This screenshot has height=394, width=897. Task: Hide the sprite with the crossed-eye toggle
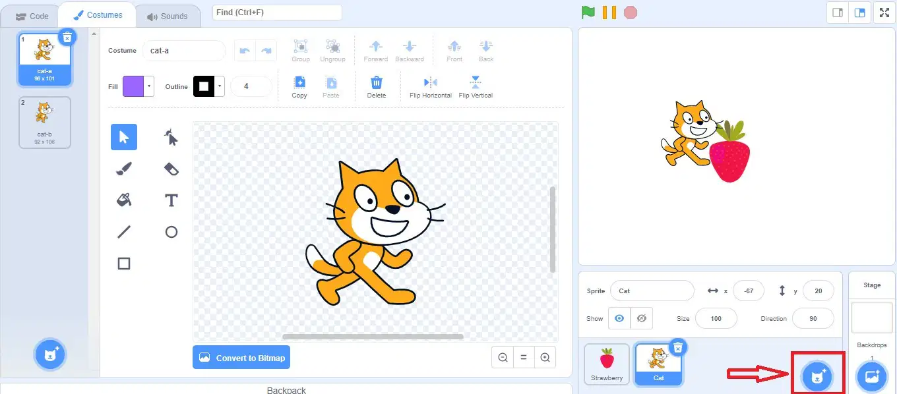(x=641, y=318)
